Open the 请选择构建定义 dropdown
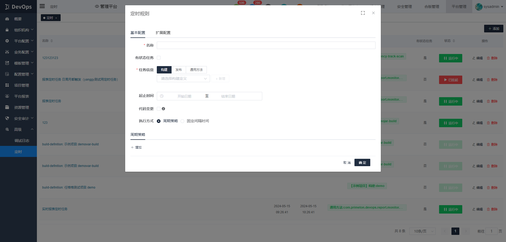The image size is (506, 242). point(183,78)
